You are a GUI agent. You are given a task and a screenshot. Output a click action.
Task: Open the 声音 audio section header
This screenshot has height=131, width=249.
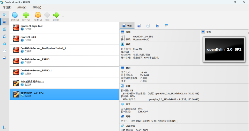pyautogui.click(x=128, y=104)
